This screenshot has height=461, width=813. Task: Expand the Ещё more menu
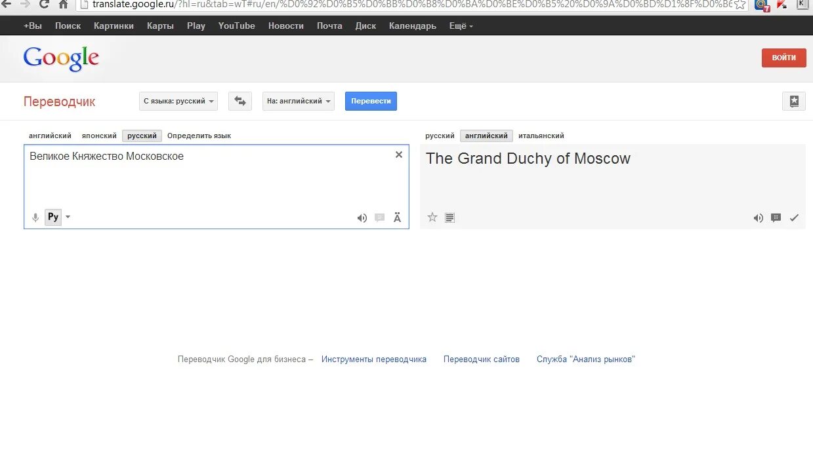(461, 26)
